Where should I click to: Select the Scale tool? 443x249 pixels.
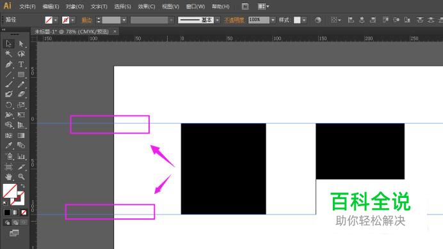coord(21,105)
